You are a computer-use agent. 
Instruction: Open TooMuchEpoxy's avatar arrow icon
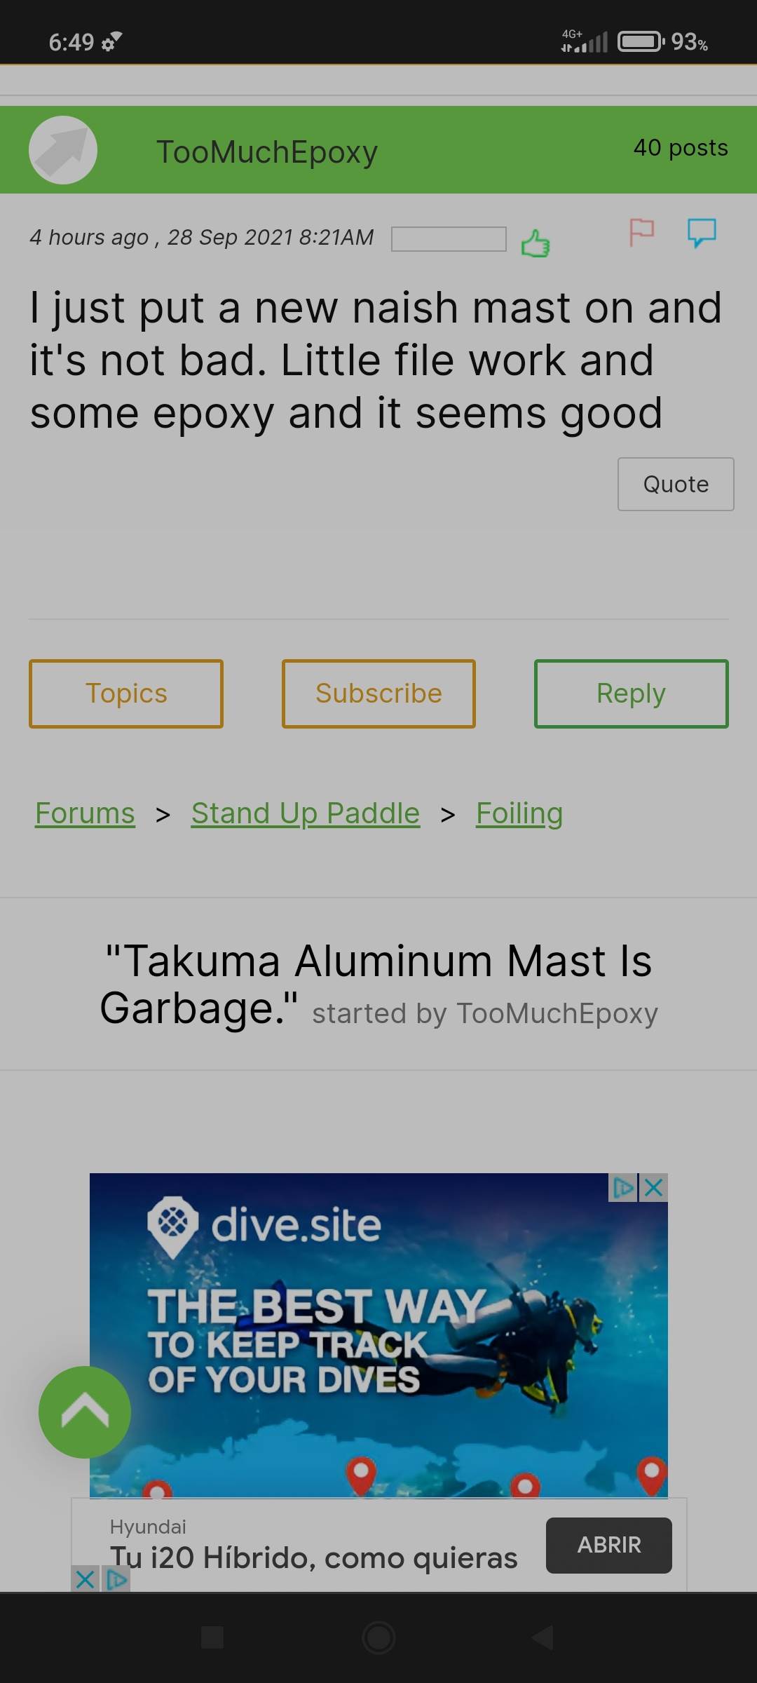point(63,150)
